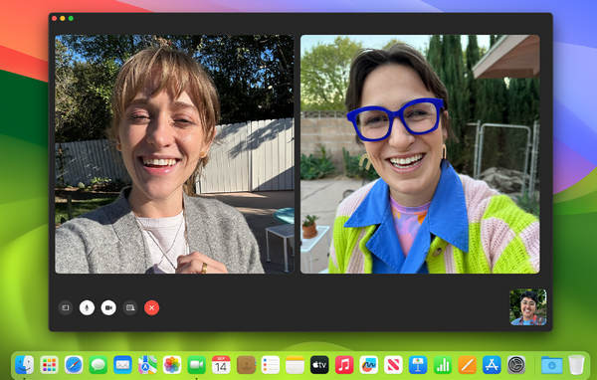Click the FaceTime icon in the Dock
The image size is (597, 380).
196,365
